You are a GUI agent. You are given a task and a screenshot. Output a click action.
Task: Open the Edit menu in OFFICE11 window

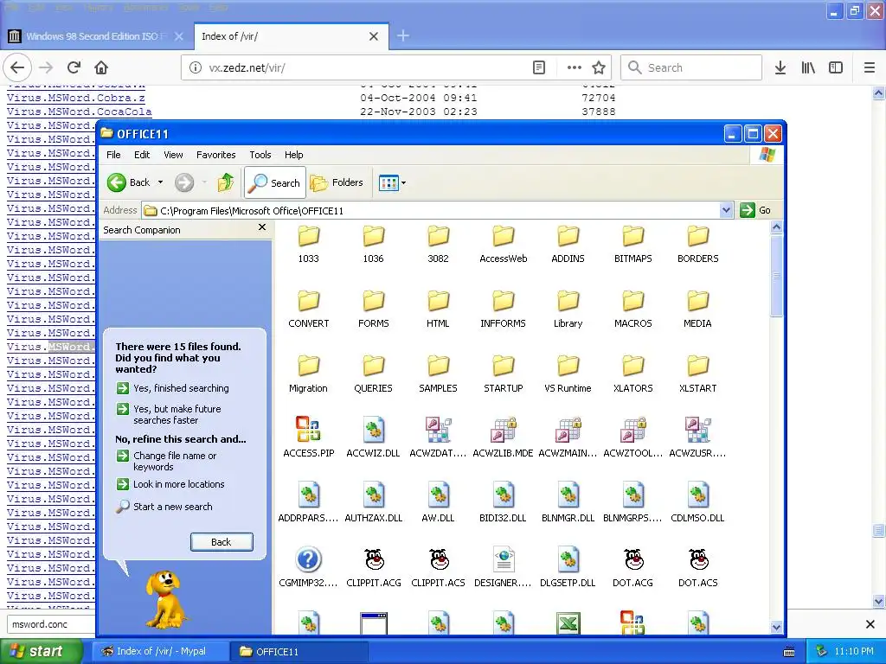(x=142, y=155)
